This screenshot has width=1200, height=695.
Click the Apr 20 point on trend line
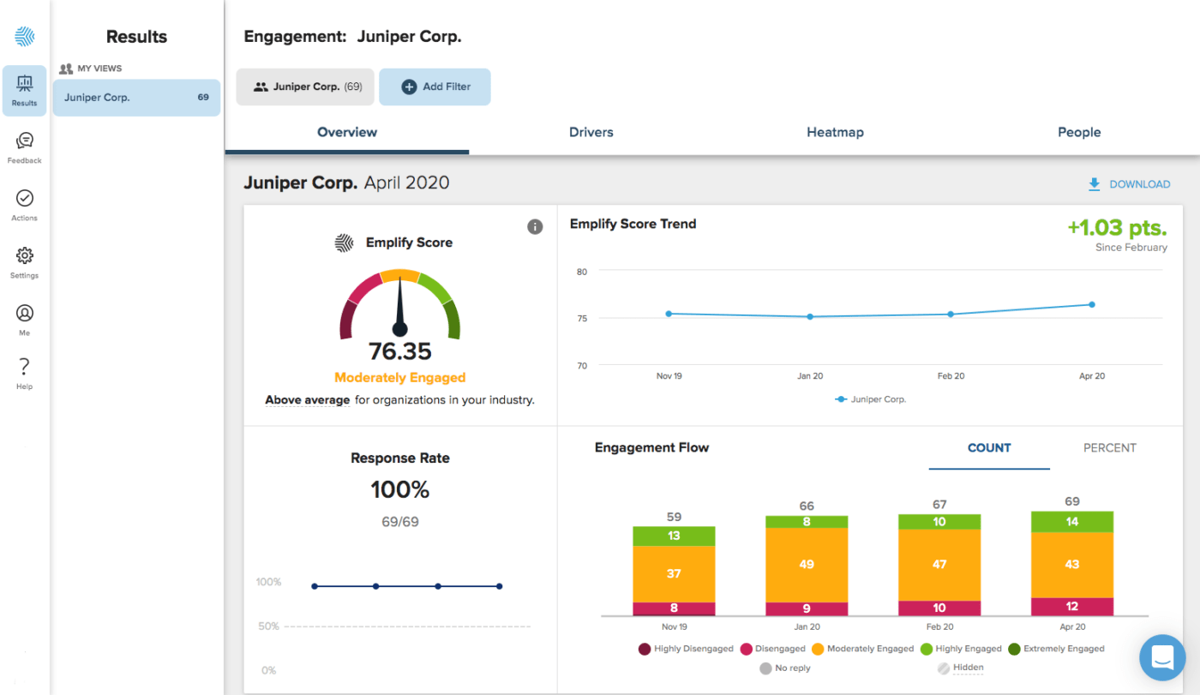tap(1091, 304)
